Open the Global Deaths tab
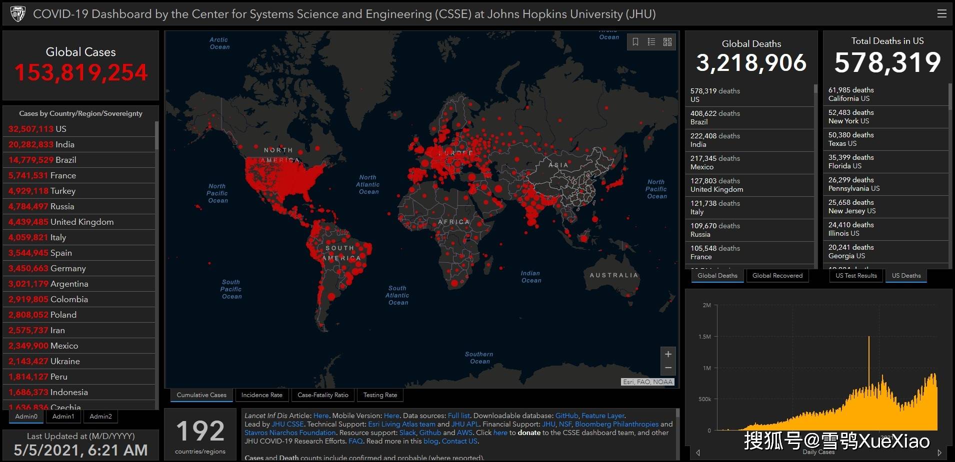The width and height of the screenshot is (955, 462). pyautogui.click(x=717, y=276)
